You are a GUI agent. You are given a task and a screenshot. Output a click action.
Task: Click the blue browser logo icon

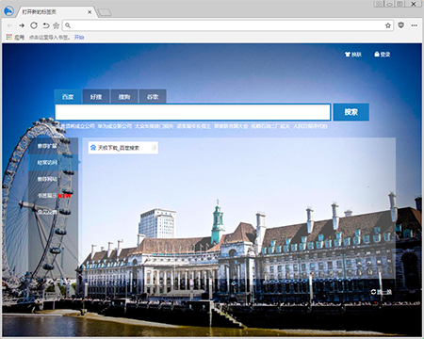(x=9, y=11)
